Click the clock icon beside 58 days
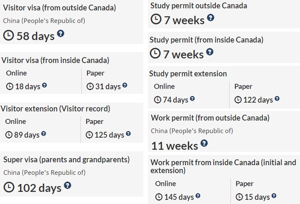The width and height of the screenshot is (300, 204). [8, 35]
